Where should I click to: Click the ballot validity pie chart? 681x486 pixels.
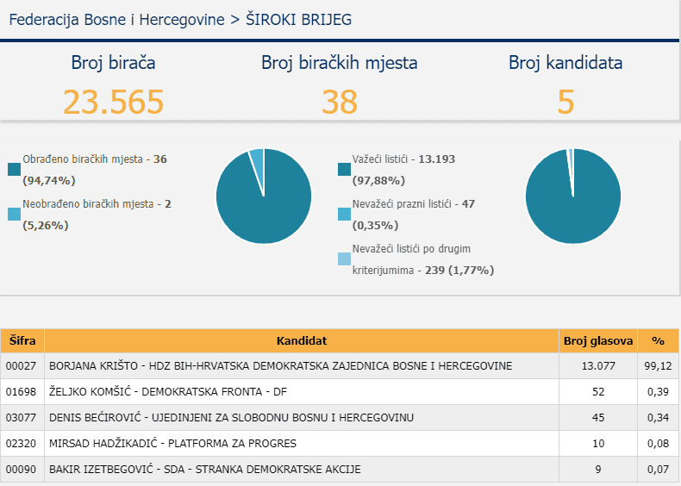(572, 196)
